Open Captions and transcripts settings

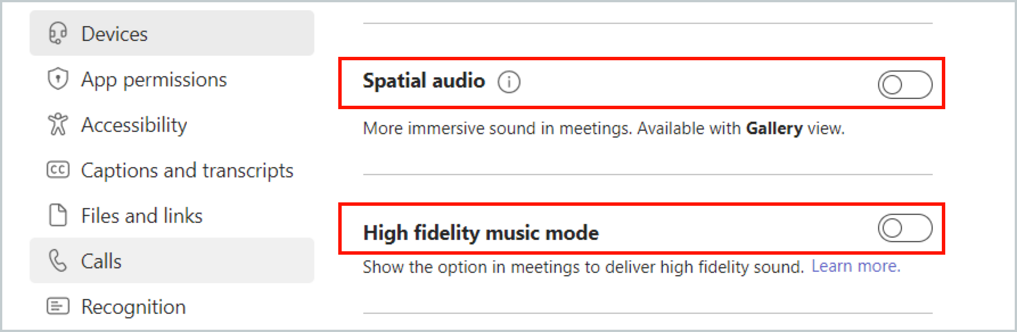point(187,171)
